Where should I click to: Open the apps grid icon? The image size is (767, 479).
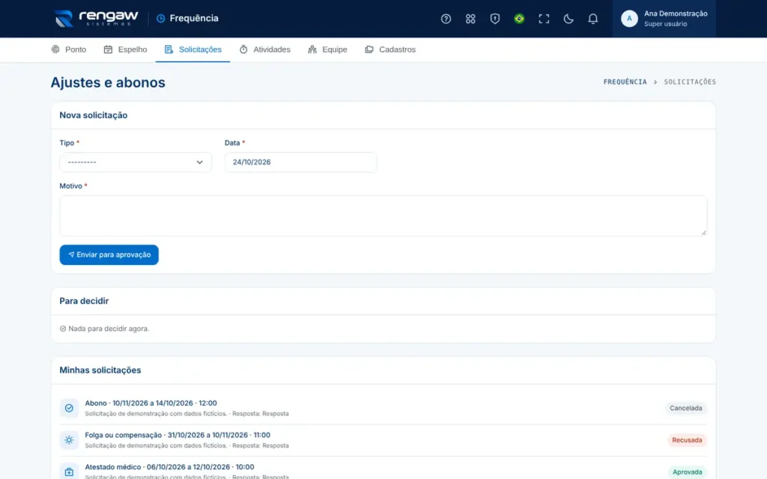(x=470, y=19)
